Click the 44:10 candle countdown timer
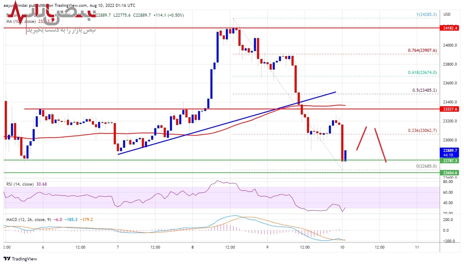 [x=448, y=155]
